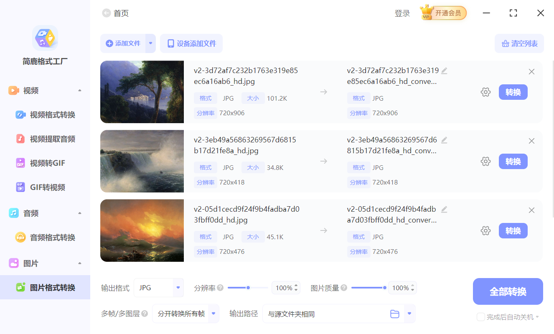Click the 分辨率 slider
This screenshot has width=554, height=334.
(248, 288)
